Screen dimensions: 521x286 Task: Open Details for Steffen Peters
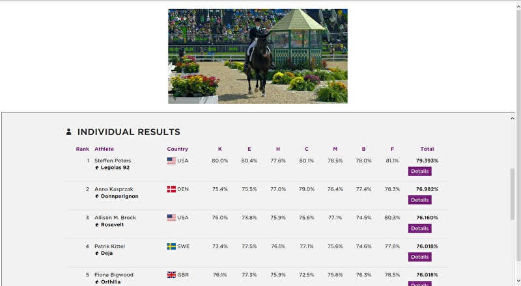click(x=419, y=172)
